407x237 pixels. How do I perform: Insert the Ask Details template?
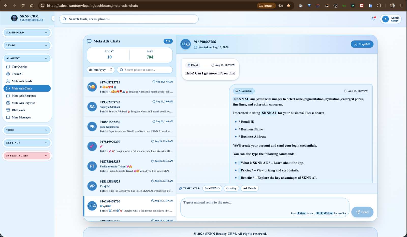pos(250,188)
